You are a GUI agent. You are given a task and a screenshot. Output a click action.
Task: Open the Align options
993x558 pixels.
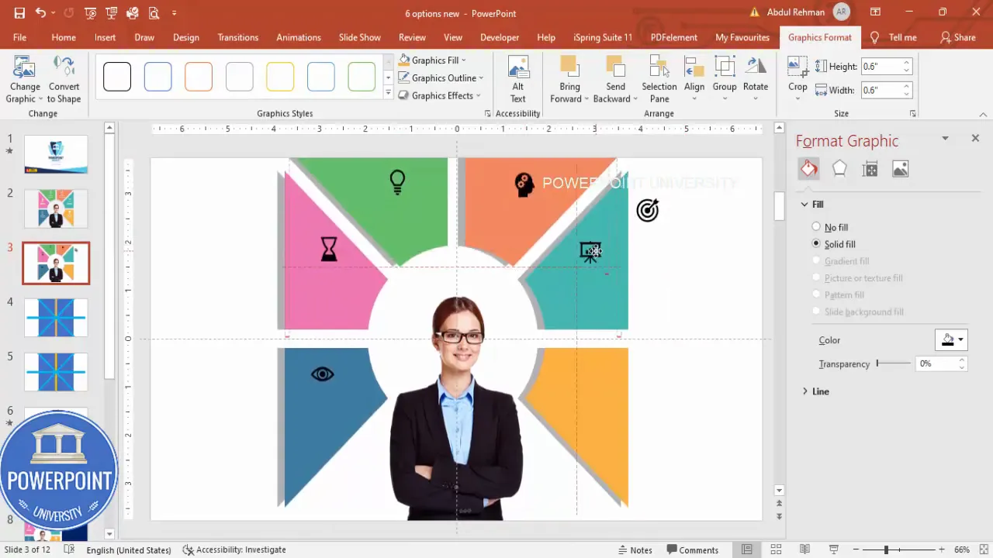click(694, 79)
